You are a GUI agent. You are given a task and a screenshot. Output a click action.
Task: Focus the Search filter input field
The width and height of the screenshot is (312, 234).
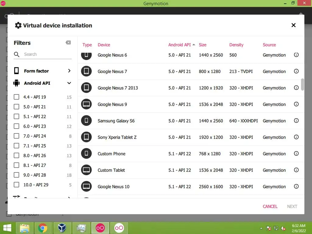point(47,54)
